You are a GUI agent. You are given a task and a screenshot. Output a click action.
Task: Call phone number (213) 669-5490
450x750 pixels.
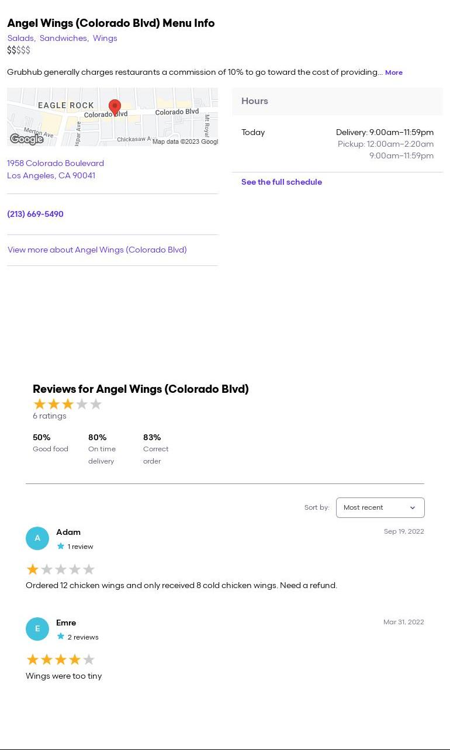[x=35, y=214]
